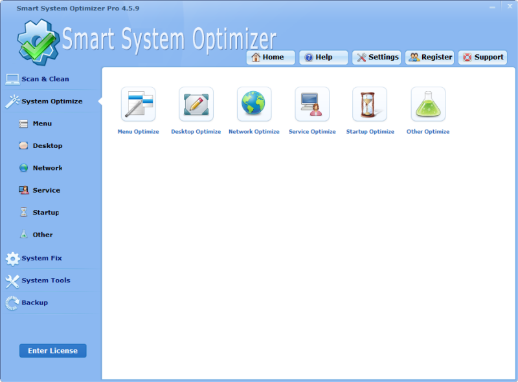This screenshot has height=382, width=518.
Task: Click the Enter License button
Action: point(53,351)
